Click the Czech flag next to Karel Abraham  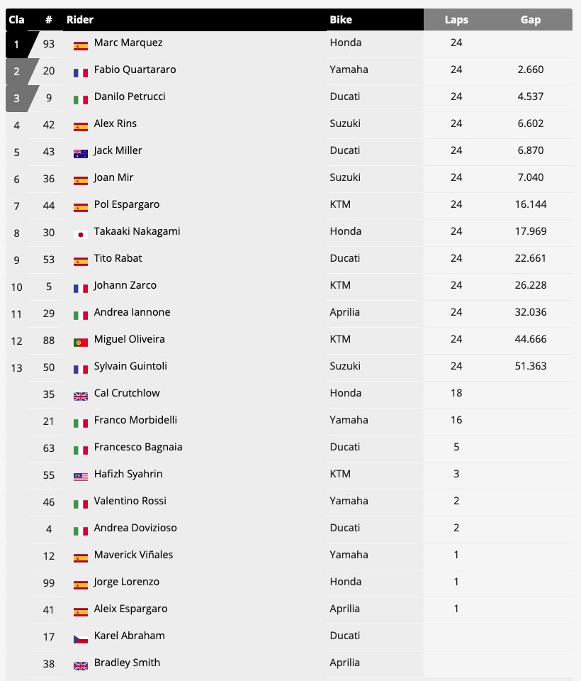81,638
